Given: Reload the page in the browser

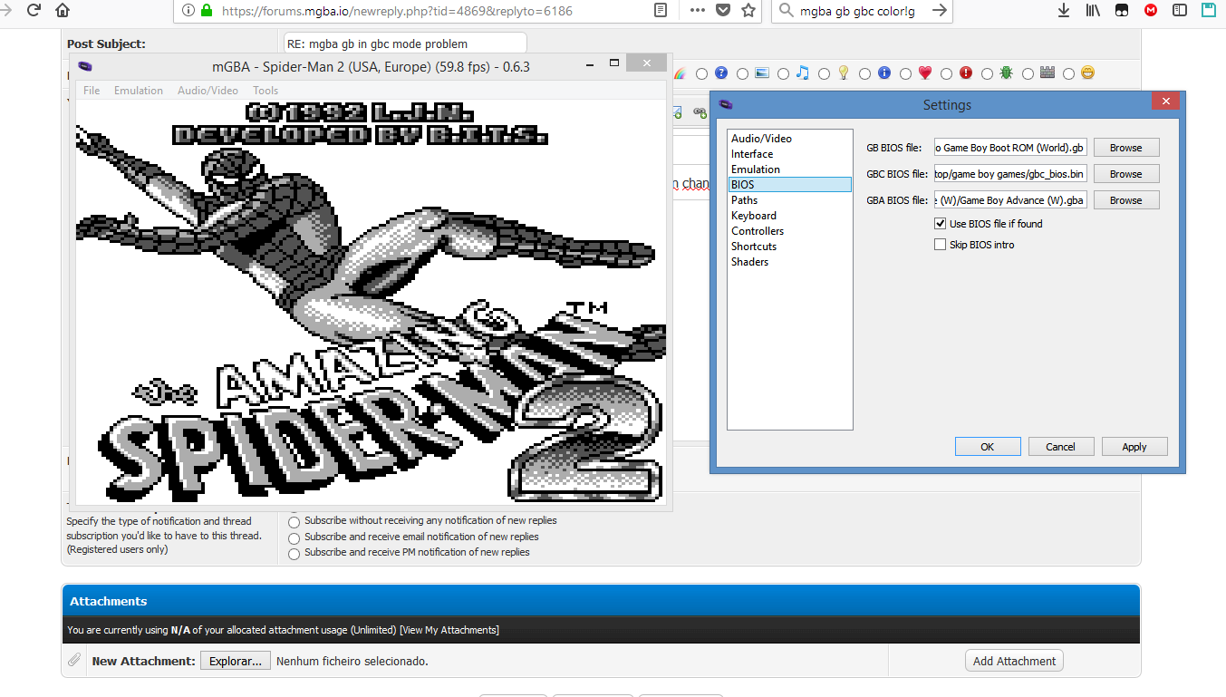Looking at the screenshot, I should 34,11.
